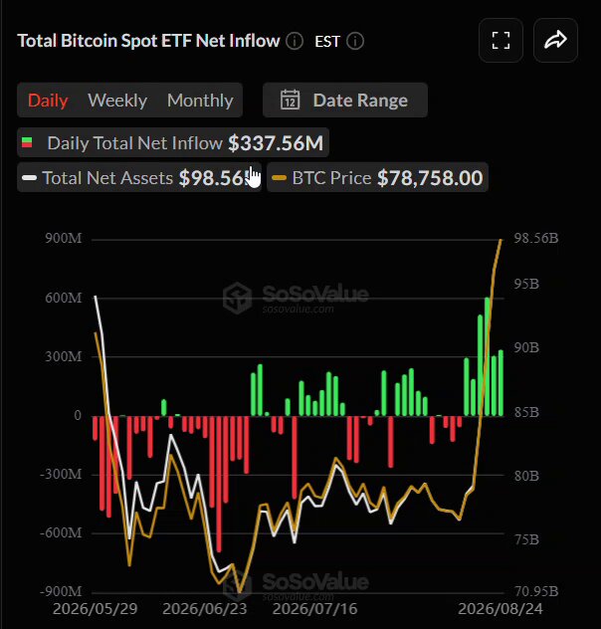Click 98.56B right axis label
601x629 pixels.
[x=536, y=238]
